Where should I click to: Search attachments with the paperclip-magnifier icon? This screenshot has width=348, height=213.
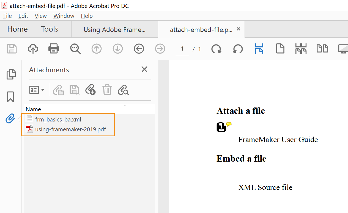coord(123,90)
